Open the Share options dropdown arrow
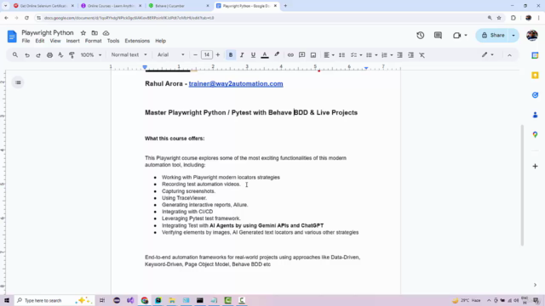 513,35
